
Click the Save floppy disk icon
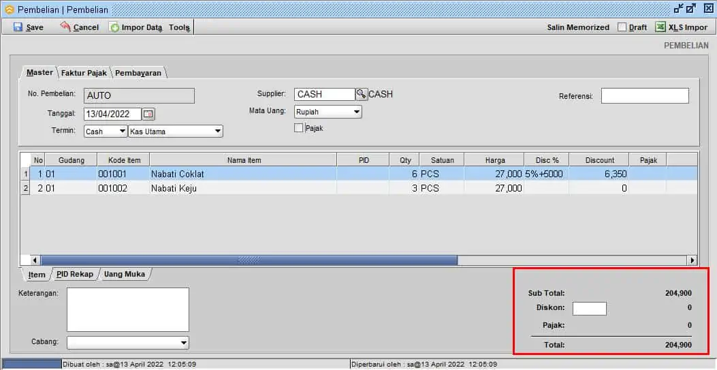click(18, 27)
